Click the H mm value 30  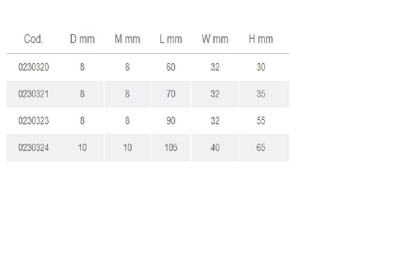(261, 67)
